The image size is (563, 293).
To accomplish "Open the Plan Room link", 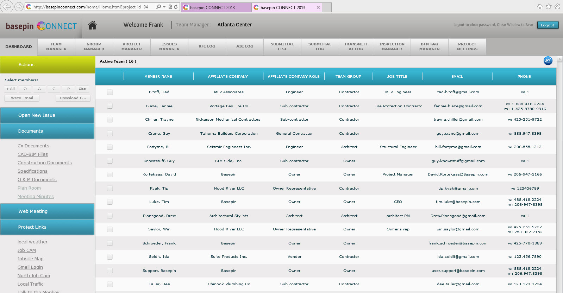I will (29, 188).
